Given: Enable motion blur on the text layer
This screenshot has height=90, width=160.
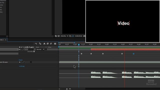Looking at the screenshot, I should (x=29, y=49).
